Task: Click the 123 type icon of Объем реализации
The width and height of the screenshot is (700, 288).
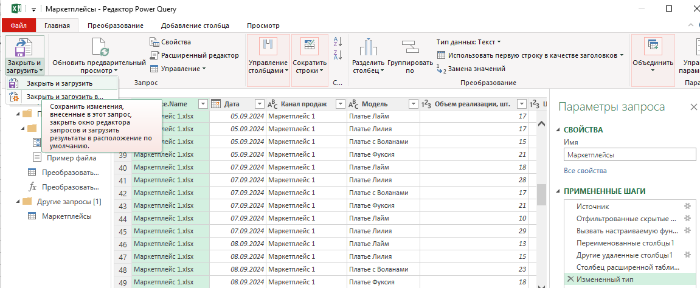Action: pos(426,104)
